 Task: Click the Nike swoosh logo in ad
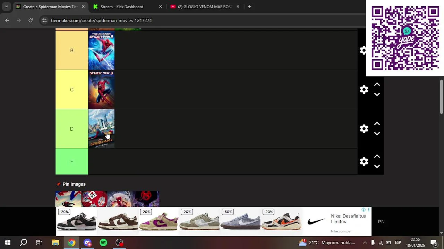pyautogui.click(x=316, y=221)
